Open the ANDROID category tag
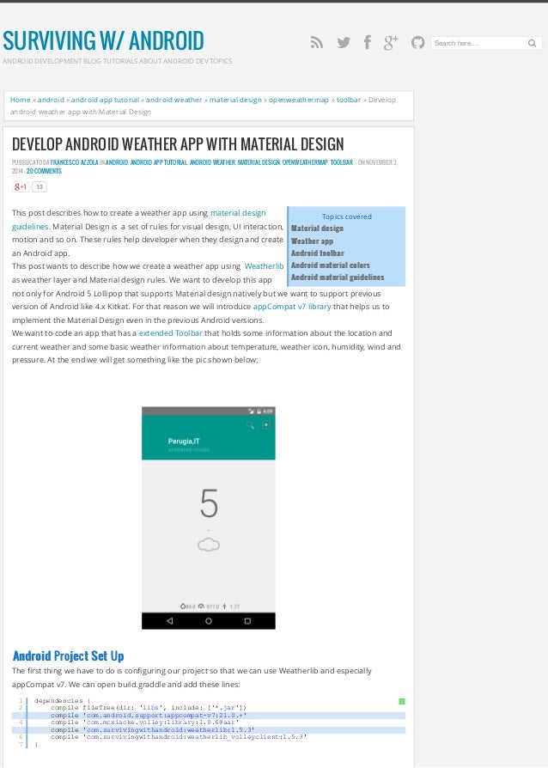Image resolution: width=548 pixels, height=768 pixels. coord(117,162)
